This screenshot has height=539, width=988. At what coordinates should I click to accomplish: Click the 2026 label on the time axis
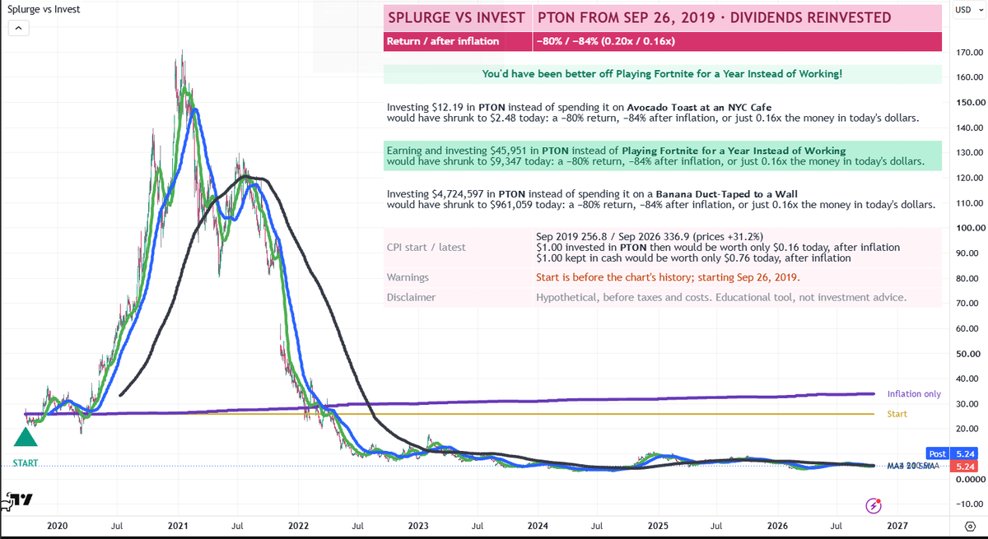coord(778,525)
